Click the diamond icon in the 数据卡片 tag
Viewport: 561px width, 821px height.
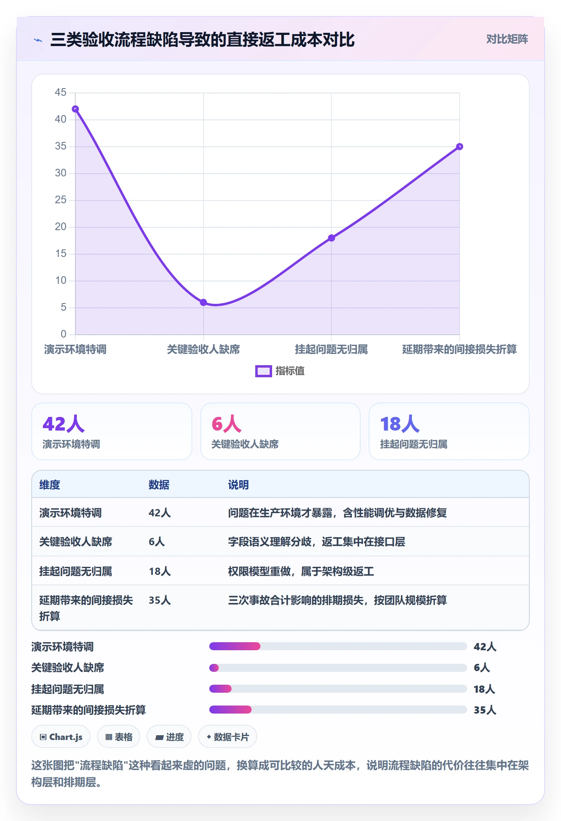209,737
